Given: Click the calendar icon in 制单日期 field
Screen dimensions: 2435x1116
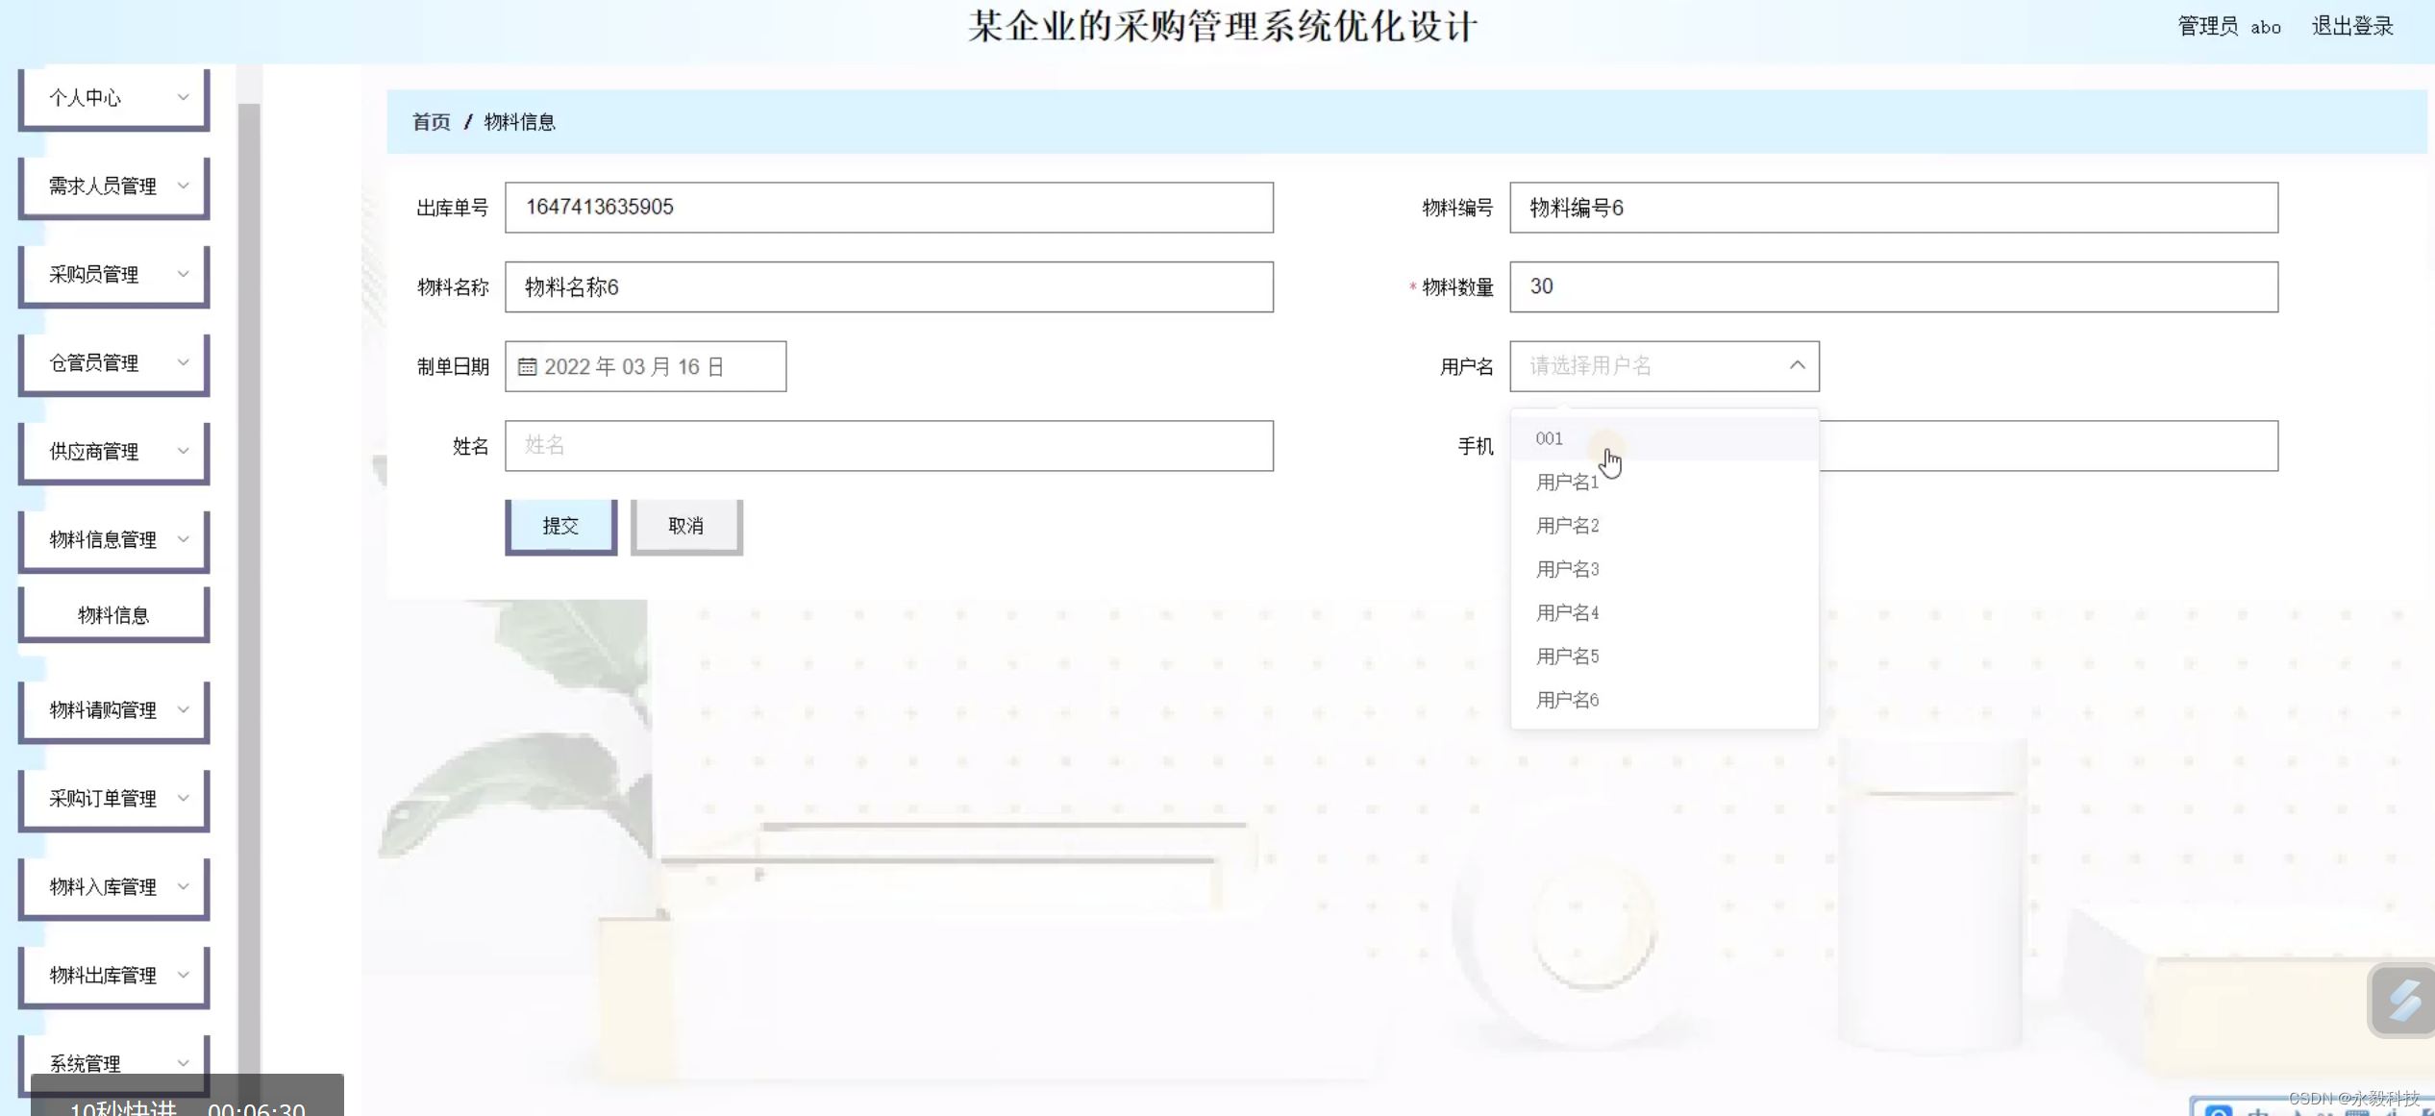Looking at the screenshot, I should tap(527, 366).
